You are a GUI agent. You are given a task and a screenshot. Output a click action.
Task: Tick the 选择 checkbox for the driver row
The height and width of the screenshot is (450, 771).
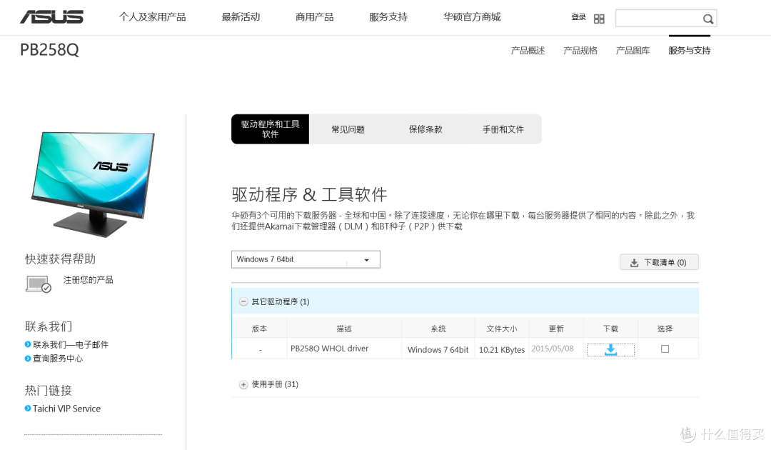[x=665, y=349]
